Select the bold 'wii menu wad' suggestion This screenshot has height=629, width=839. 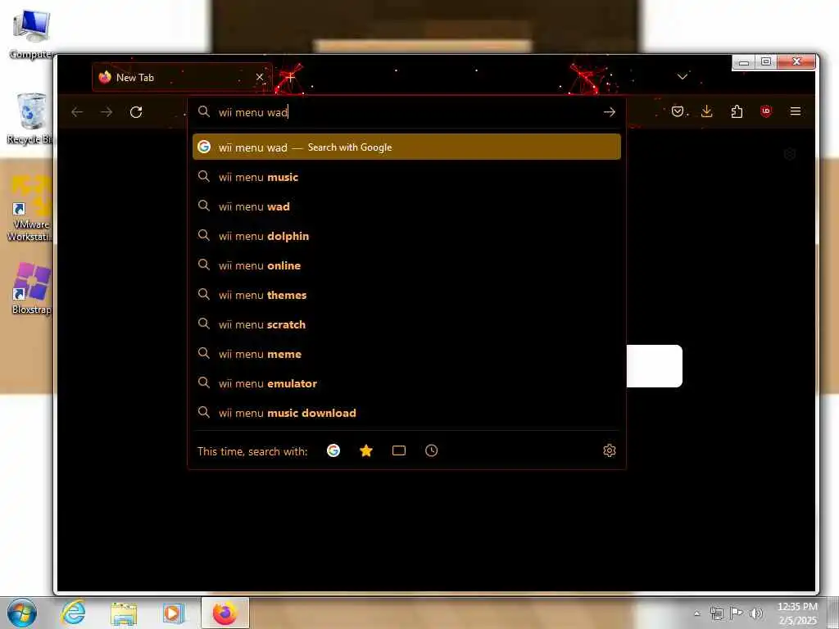[406, 206]
